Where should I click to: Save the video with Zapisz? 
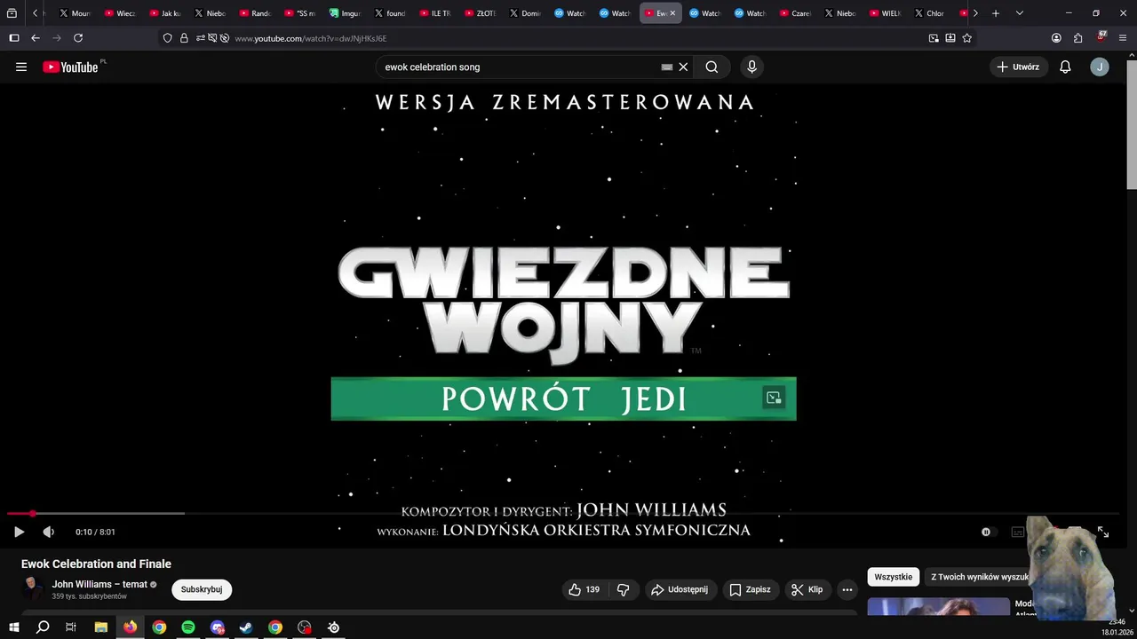coord(750,589)
